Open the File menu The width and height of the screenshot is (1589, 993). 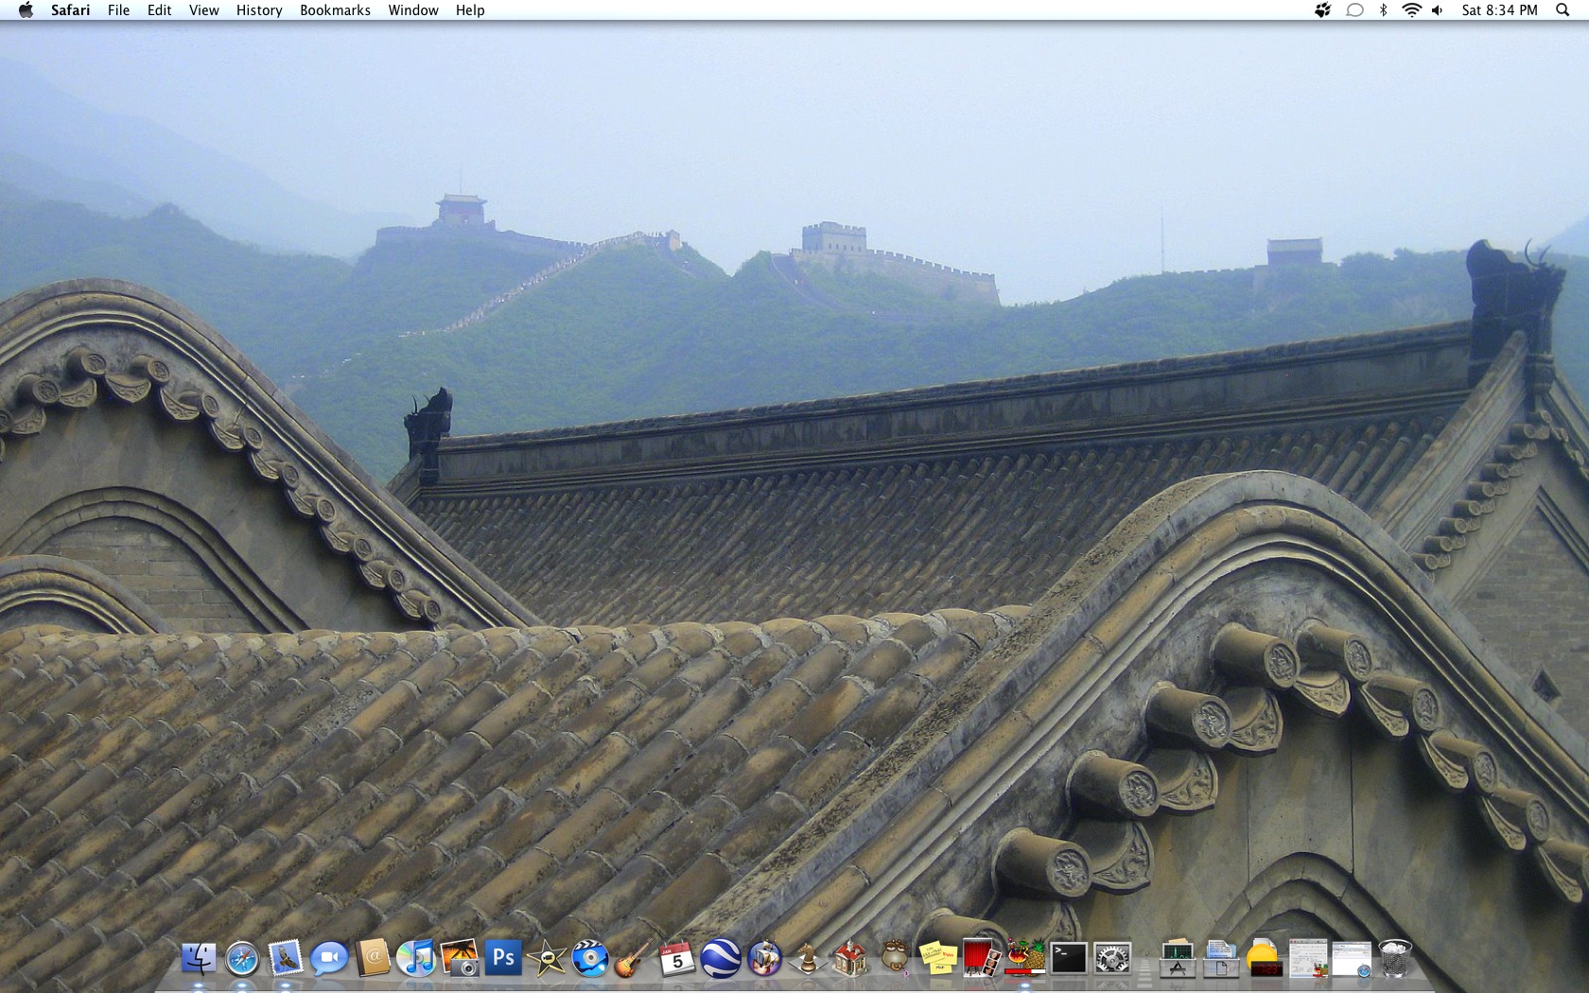point(118,10)
